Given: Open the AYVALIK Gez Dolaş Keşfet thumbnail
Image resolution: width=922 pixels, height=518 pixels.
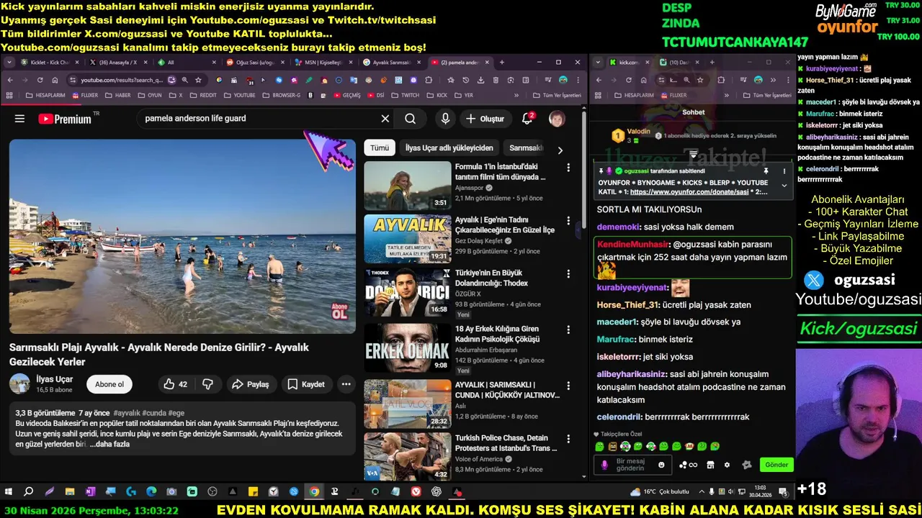Looking at the screenshot, I should point(407,239).
